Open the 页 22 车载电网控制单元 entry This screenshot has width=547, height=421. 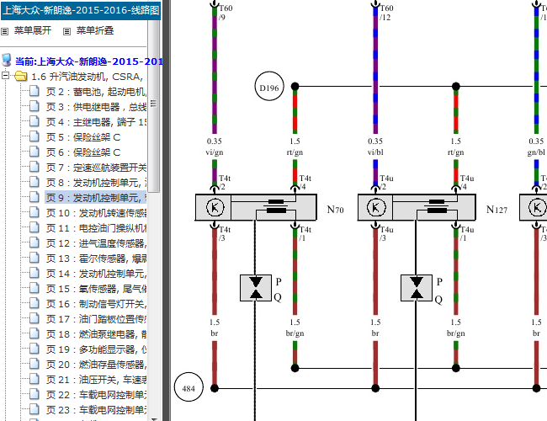[96, 395]
